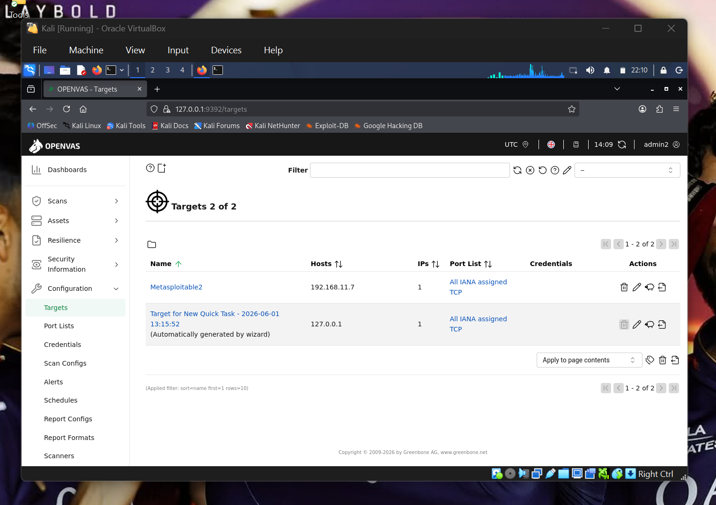Open the Metasploitable2 target link
716x505 pixels.
click(176, 287)
